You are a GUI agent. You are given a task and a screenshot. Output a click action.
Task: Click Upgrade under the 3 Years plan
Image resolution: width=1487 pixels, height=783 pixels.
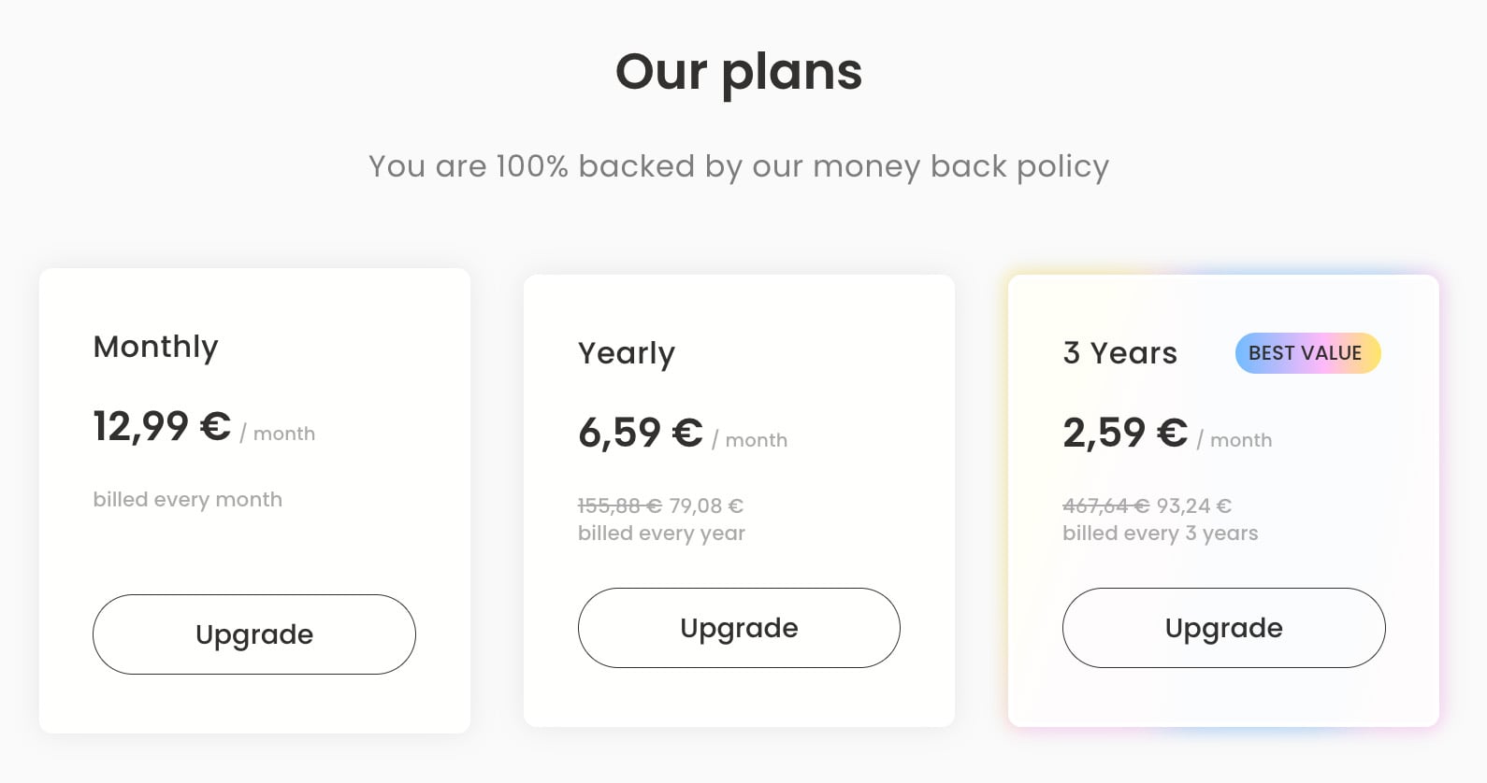click(1223, 628)
